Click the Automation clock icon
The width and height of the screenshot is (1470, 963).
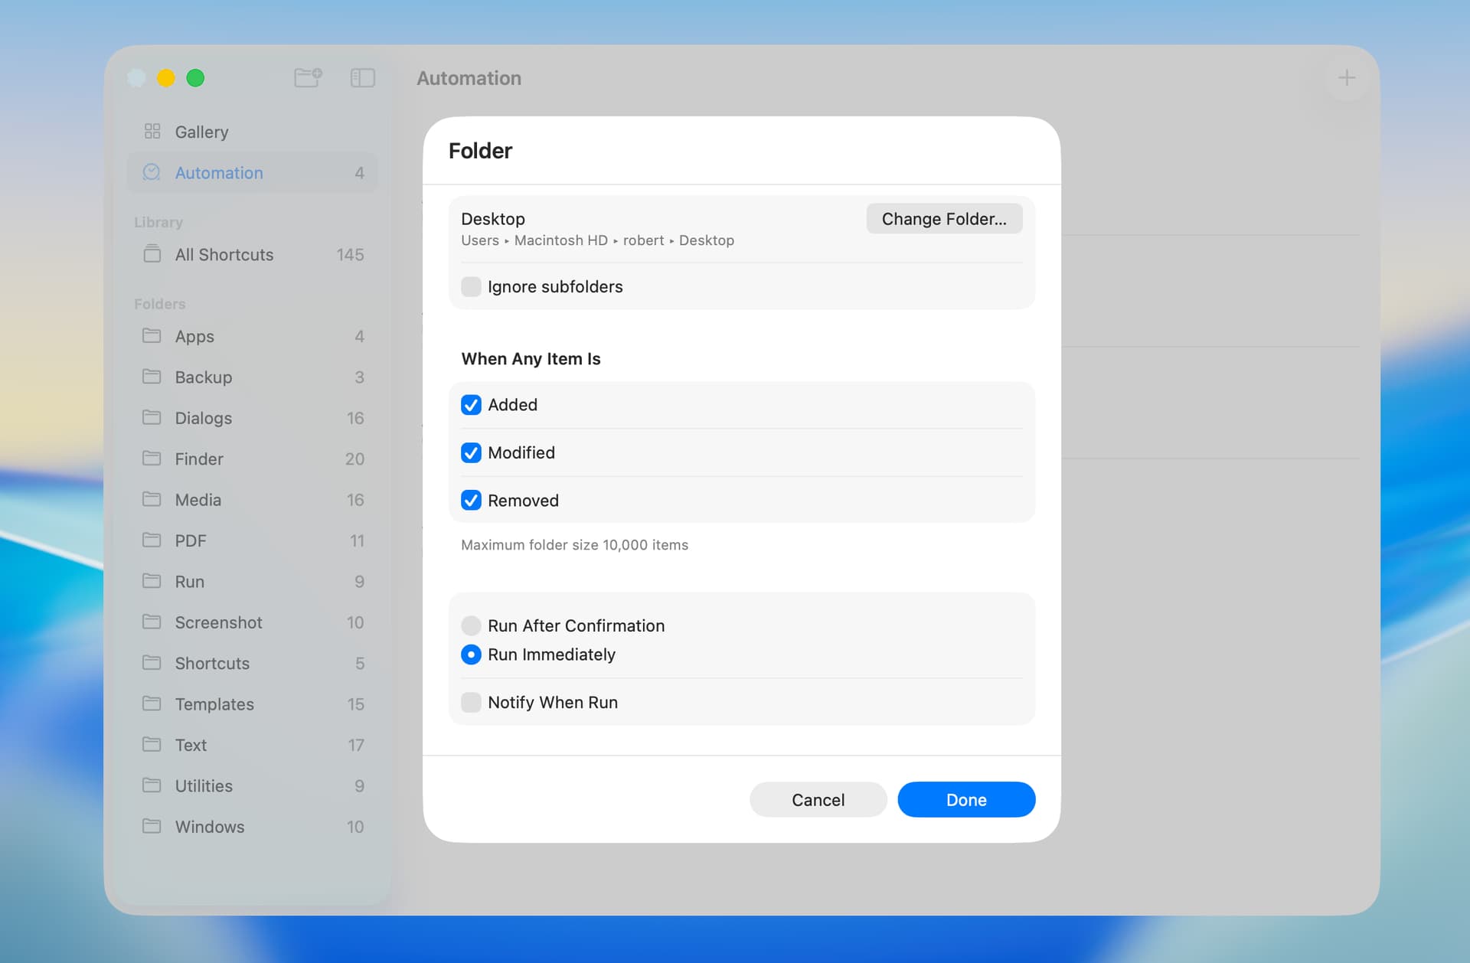tap(152, 172)
